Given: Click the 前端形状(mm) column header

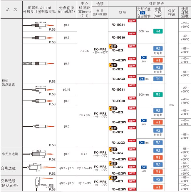Looking at the screenshot, I should click(39, 9).
